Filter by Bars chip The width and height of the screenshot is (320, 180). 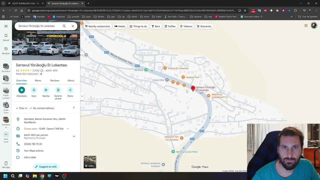click(155, 26)
